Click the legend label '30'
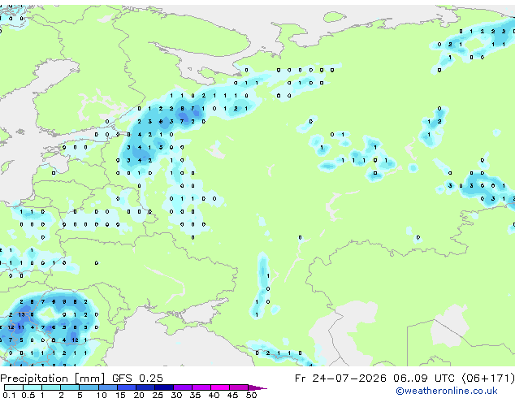The height and width of the screenshot is (398, 515). 176,395
